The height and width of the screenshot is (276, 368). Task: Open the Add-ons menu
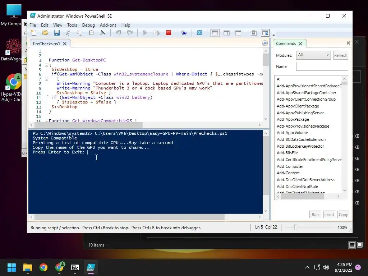[108, 25]
